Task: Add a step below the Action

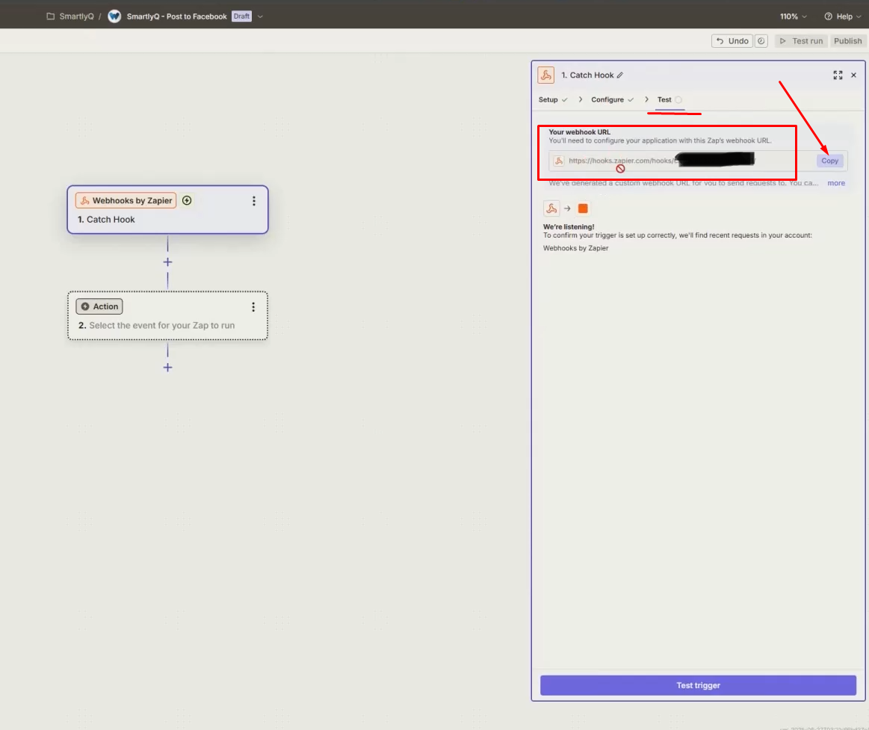Action: [x=167, y=368]
